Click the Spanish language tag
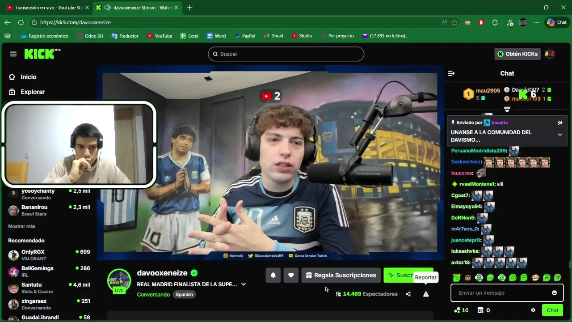 184,294
